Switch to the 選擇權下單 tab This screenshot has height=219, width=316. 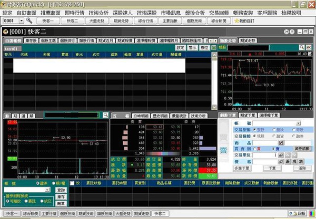point(269,115)
